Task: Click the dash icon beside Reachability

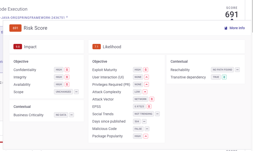Action: point(237,70)
